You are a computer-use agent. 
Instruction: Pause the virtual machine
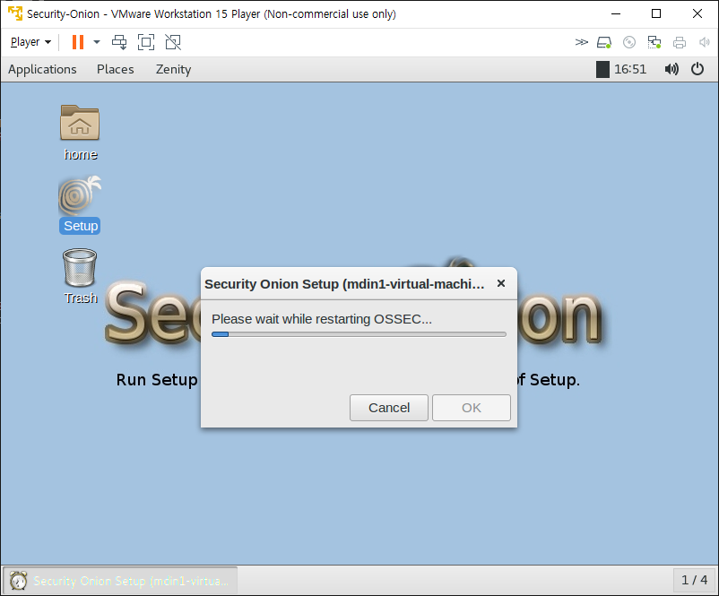(78, 42)
